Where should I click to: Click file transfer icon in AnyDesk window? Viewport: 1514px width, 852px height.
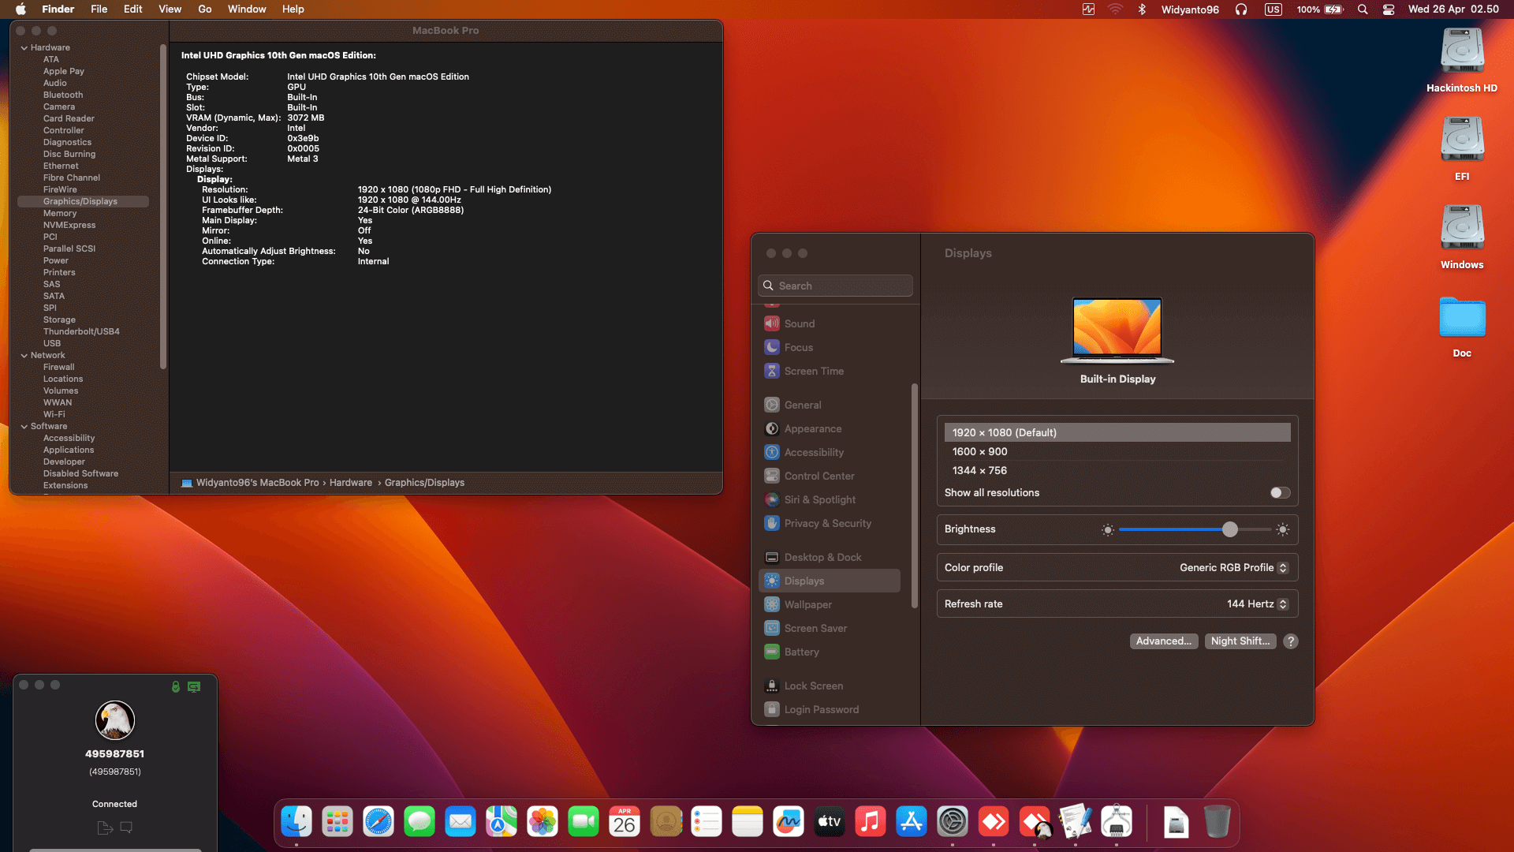104,828
